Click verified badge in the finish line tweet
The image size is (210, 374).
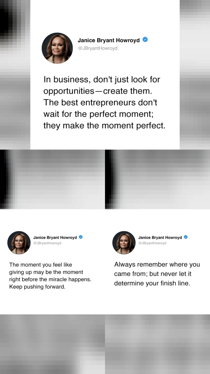click(x=185, y=237)
